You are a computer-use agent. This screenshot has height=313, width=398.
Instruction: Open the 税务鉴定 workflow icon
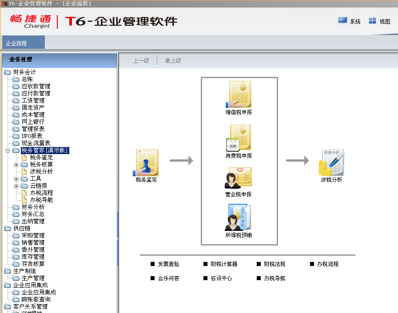(147, 163)
